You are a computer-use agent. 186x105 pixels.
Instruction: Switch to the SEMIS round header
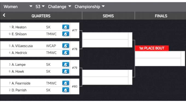point(108,16)
